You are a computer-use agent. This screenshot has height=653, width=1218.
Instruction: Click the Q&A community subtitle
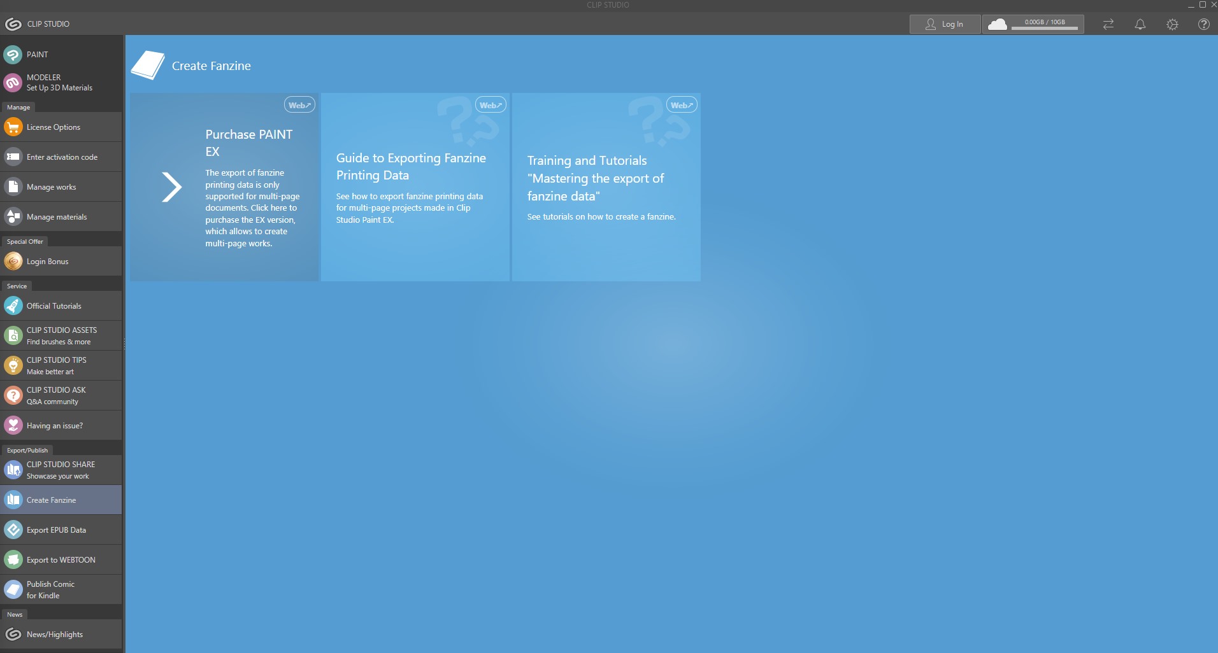tap(52, 402)
